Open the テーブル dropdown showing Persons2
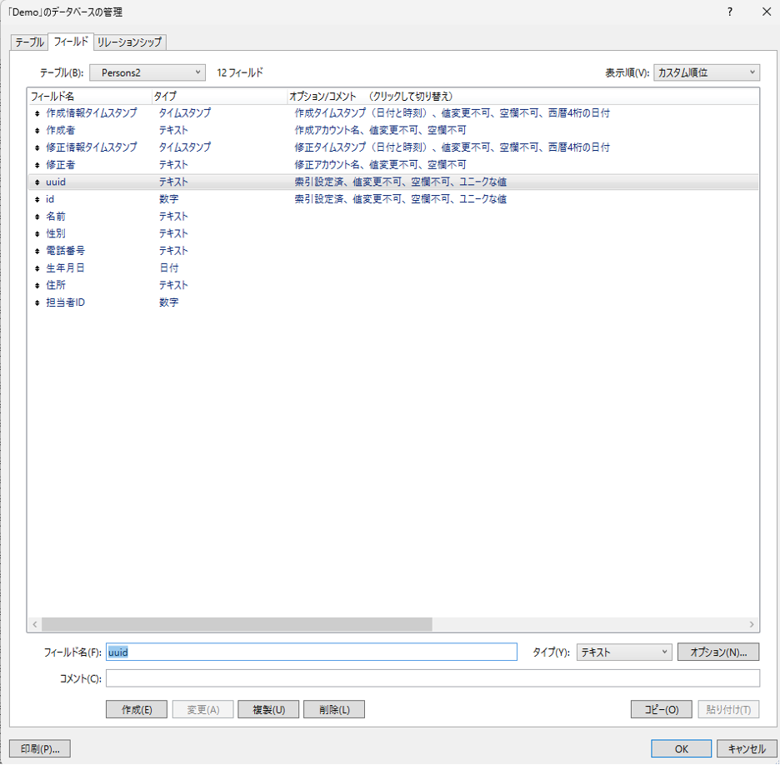Image resolution: width=780 pixels, height=765 pixels. coord(147,72)
